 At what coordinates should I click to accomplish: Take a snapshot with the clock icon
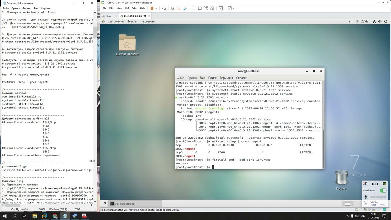173,8
